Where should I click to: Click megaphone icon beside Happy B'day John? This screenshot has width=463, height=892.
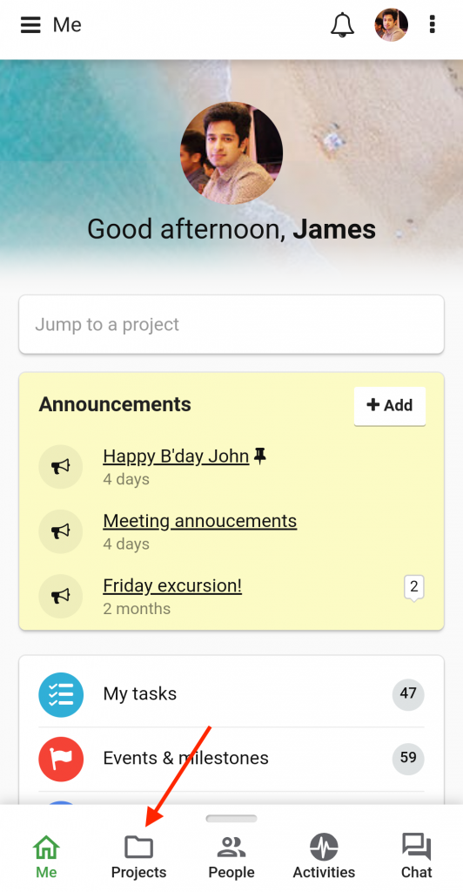click(61, 467)
